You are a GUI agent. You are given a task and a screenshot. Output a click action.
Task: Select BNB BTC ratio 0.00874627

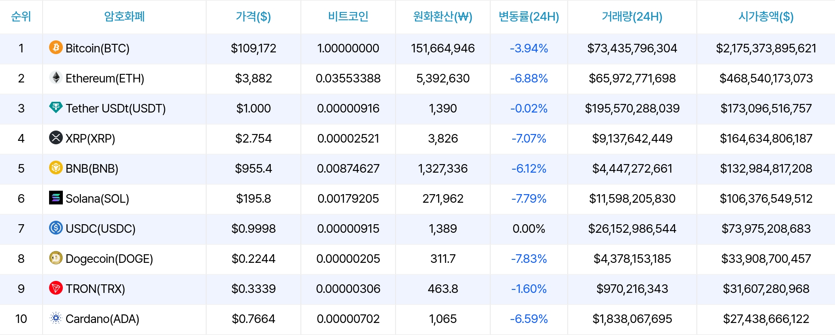[x=348, y=168]
